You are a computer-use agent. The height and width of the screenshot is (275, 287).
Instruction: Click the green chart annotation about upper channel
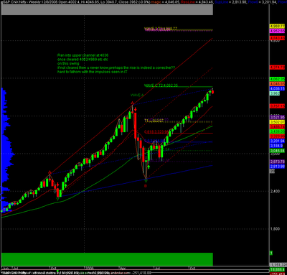click(x=116, y=63)
